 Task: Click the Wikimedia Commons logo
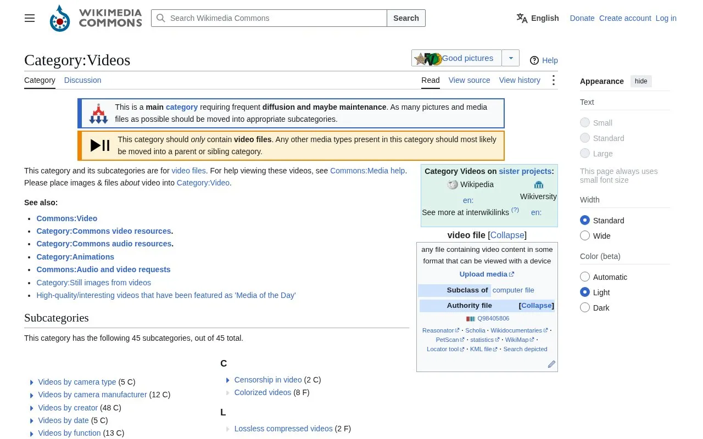coord(96,18)
